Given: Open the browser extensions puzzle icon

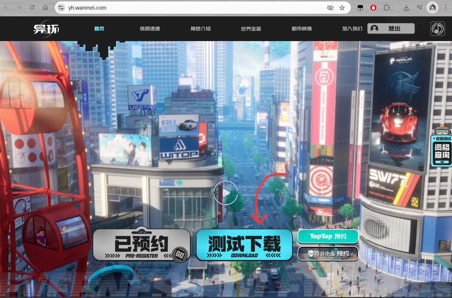Looking at the screenshot, I should click(387, 8).
